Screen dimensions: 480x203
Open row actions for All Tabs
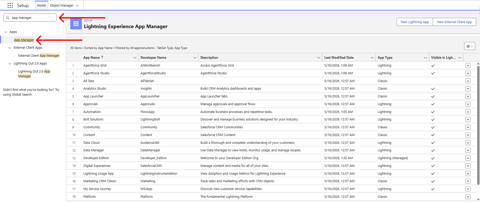pos(468,81)
